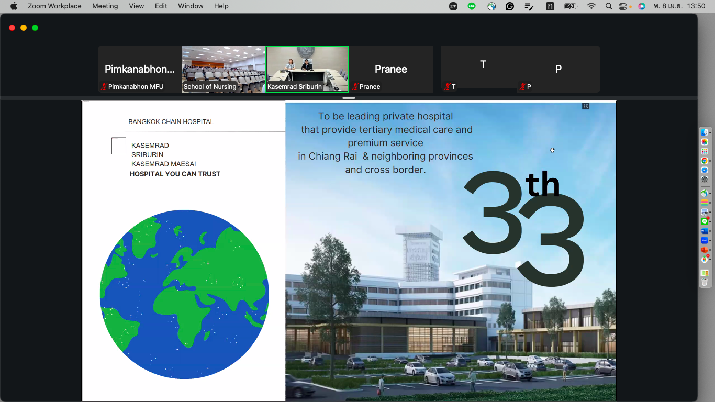Open Control Center toggles in menu bar

(x=623, y=6)
